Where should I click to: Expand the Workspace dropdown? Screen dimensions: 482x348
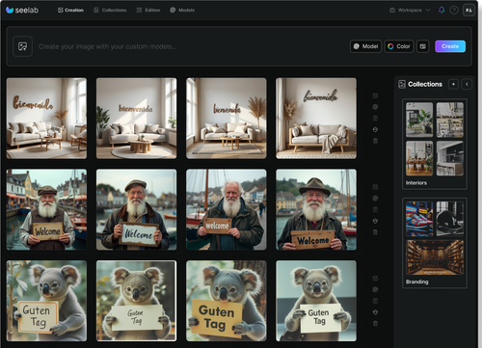pos(410,11)
